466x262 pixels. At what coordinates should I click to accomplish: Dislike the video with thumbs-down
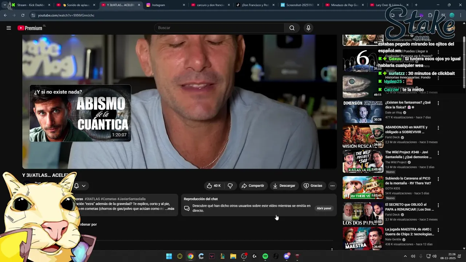click(x=230, y=186)
